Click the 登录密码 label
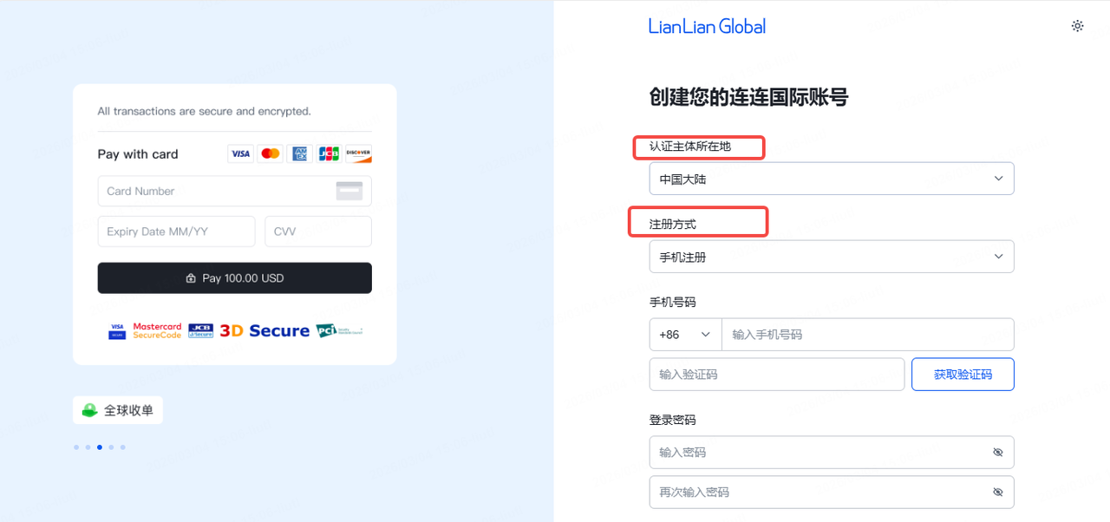Screen dimensions: 1110x522 click(672, 420)
